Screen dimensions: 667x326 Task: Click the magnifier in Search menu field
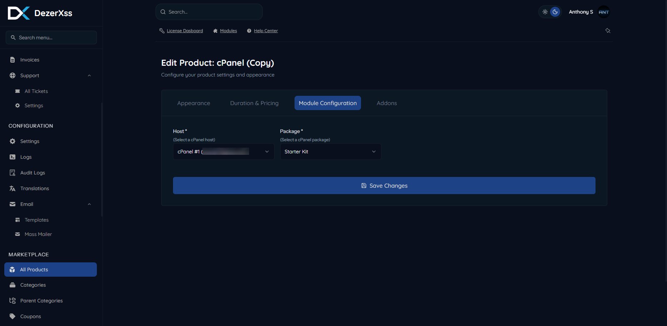pos(13,38)
